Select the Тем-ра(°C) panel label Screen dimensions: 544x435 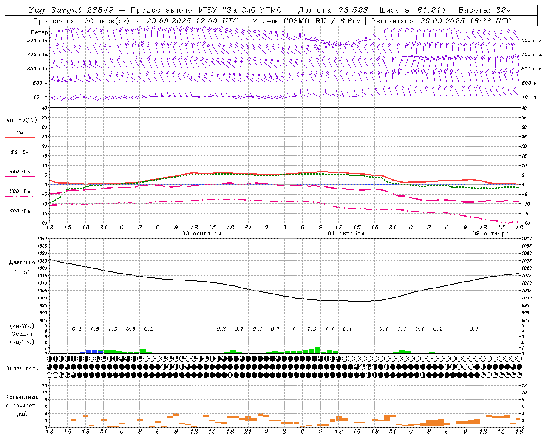[20, 120]
